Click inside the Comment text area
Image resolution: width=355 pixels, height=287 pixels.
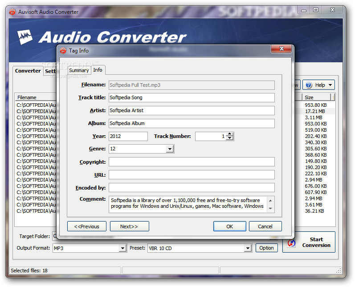click(188, 204)
